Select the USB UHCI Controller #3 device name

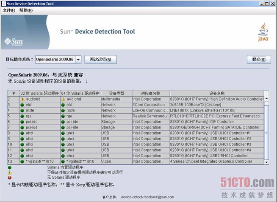(x=217, y=144)
